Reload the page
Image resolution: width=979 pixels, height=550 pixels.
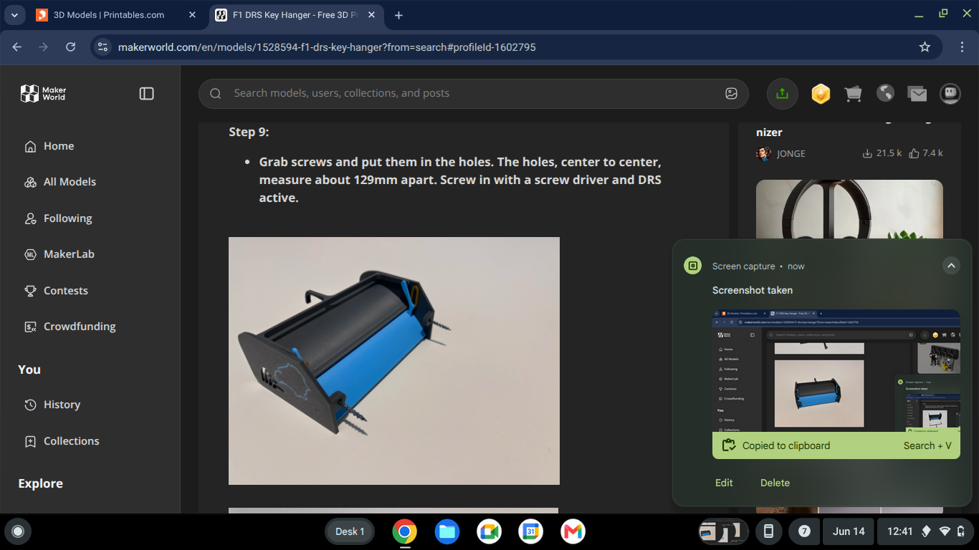tap(70, 47)
